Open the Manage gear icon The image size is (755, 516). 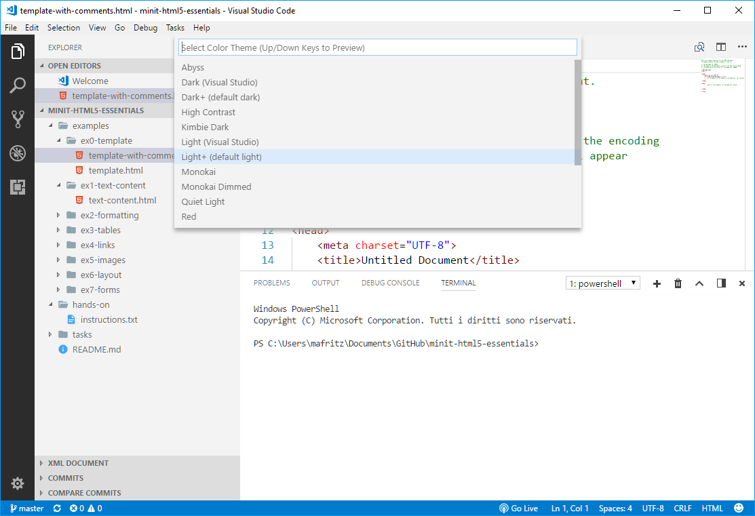(18, 483)
